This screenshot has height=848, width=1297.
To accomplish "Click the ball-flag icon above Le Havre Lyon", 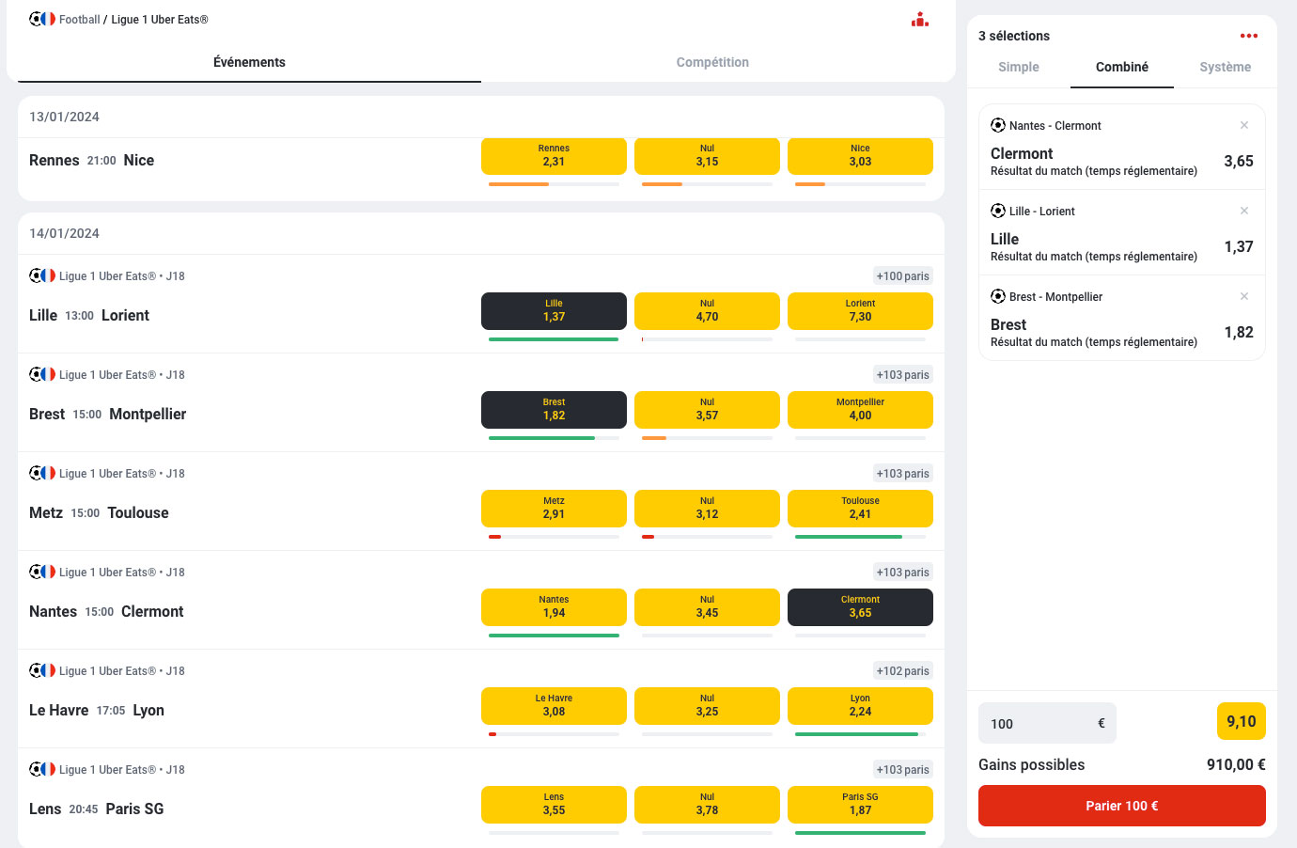I will 42,670.
